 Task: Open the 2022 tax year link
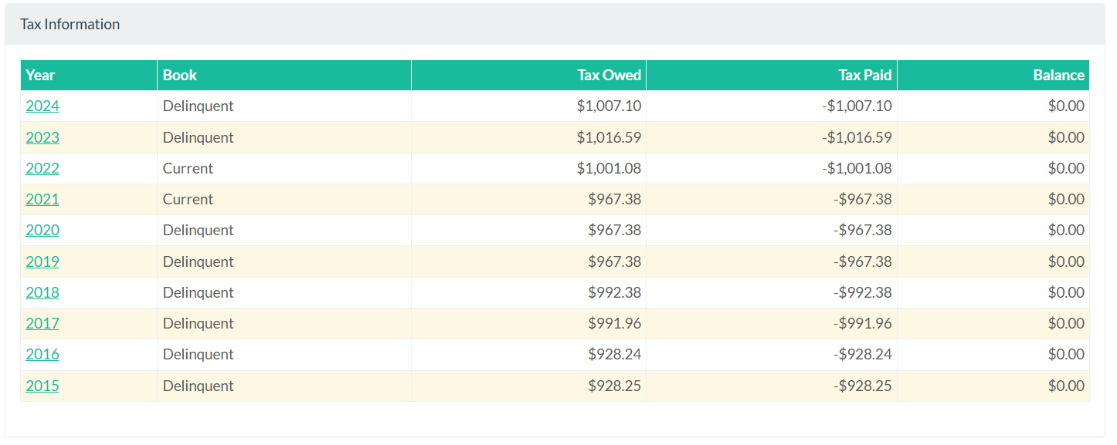point(42,168)
